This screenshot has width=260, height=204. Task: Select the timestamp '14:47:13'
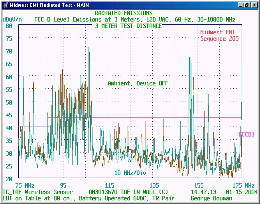[x=203, y=192]
